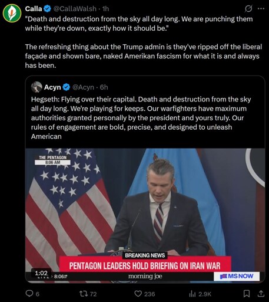
Task: Open the 1h timestamp of post
Action: click(105, 9)
